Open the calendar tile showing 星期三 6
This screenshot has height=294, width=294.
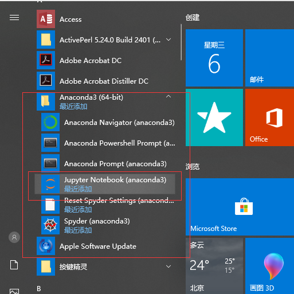pyautogui.click(x=214, y=58)
